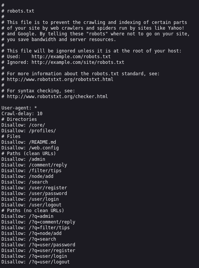Viewport: 199px width, 268px height.
Task: Click the robotstxt.org/checker.html URL
Action: coord(58,97)
